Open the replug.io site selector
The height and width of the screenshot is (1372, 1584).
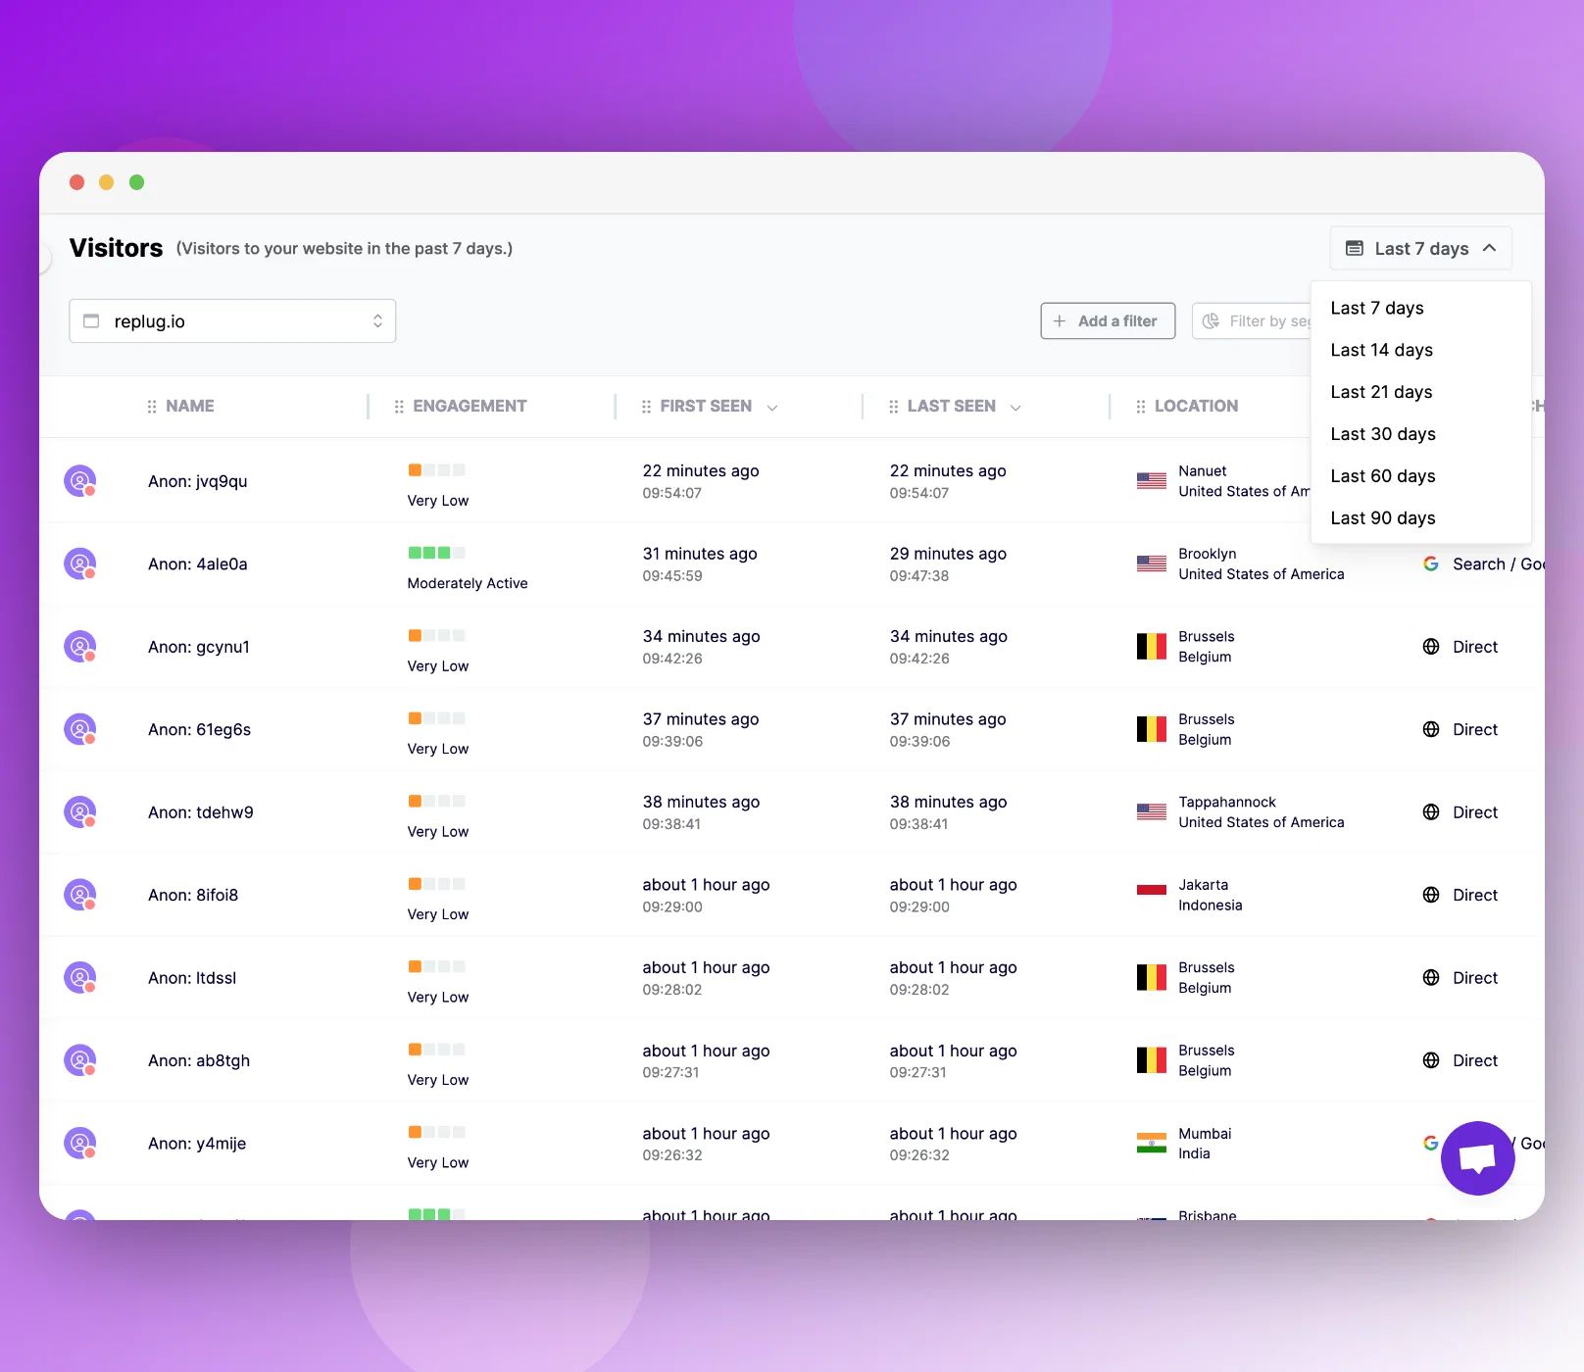(232, 320)
